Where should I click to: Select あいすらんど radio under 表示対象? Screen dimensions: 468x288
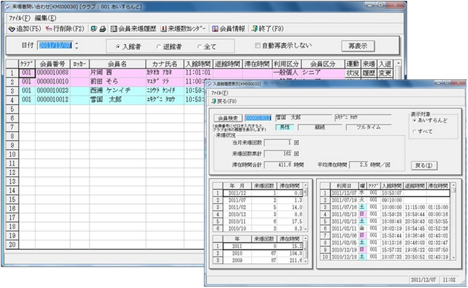[x=430, y=121]
